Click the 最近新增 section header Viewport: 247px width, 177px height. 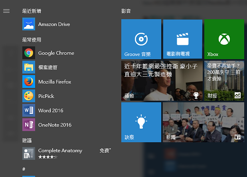[32, 11]
